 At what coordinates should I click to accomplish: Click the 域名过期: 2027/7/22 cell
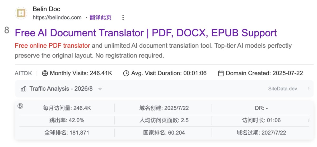pyautogui.click(x=262, y=133)
